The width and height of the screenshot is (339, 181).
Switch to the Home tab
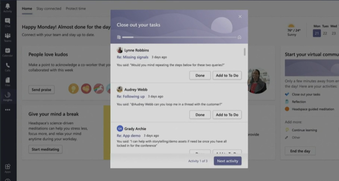coord(27,9)
